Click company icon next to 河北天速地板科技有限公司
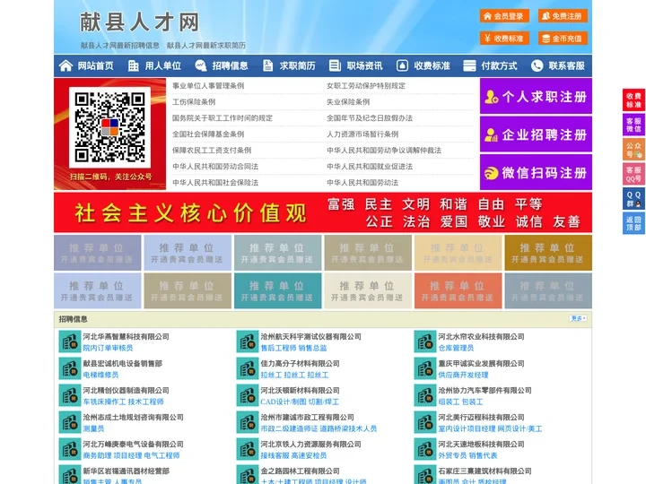Screen dimensions: 646x484 point(424,449)
